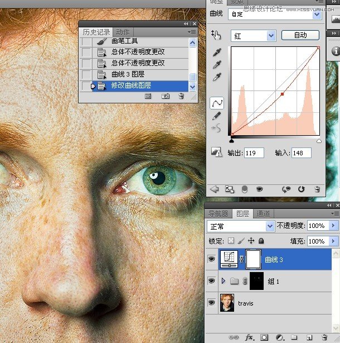Collapse the History panel double-arrow
Image resolution: width=340 pixels, height=343 pixels.
pyautogui.click(x=186, y=23)
